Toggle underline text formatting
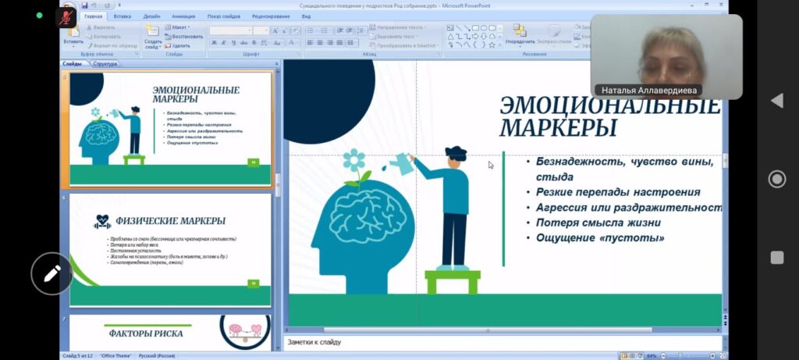799x360 pixels. (234, 43)
